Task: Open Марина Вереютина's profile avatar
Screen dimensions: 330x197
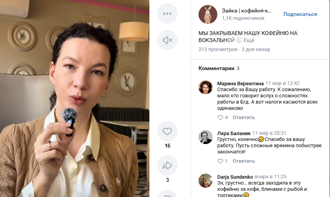Action: [x=206, y=87]
